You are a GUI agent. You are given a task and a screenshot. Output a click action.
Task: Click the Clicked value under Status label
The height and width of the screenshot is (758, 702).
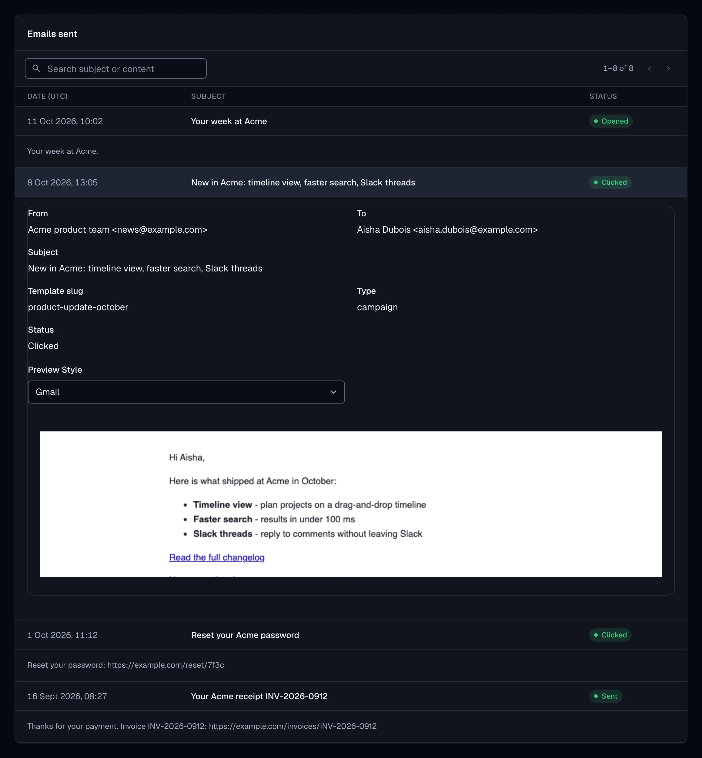43,346
